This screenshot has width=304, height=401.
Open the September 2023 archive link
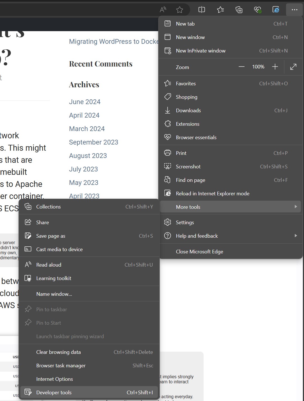click(94, 142)
